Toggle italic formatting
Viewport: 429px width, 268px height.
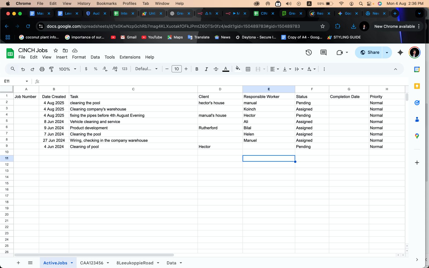(x=206, y=69)
